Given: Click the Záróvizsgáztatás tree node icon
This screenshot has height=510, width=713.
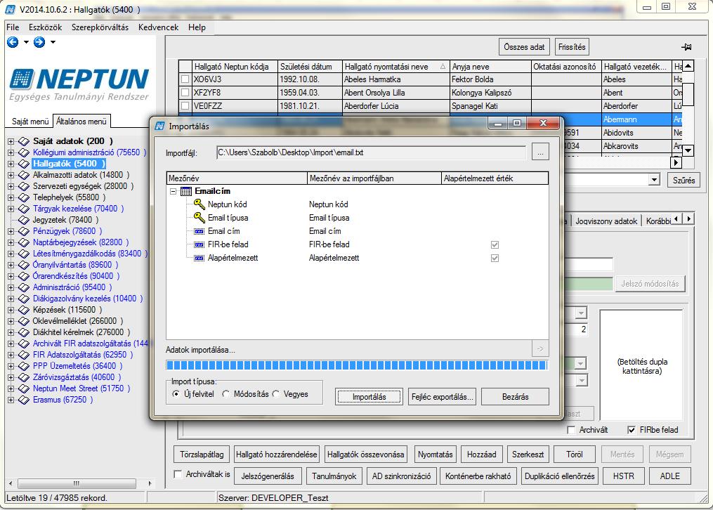Looking at the screenshot, I should coord(24,377).
